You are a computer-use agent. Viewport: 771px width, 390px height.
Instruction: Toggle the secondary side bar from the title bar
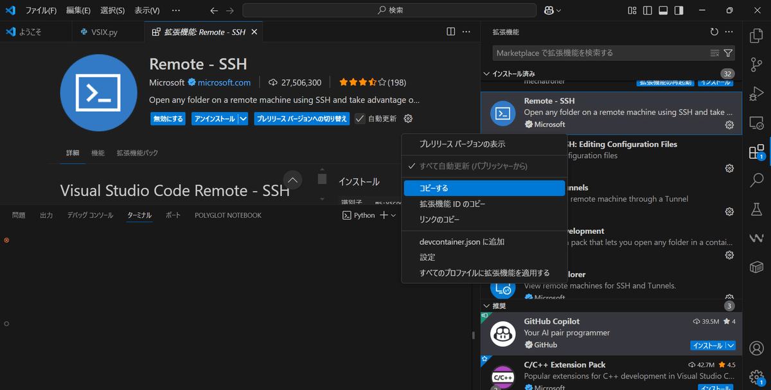click(678, 10)
